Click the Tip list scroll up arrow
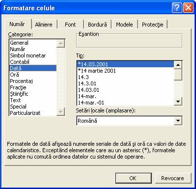Screen dimensions: 196x189 [x=178, y=65]
